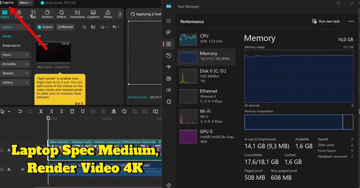Open the Services page in Task Manager
Image resolution: width=360 pixels, height=188 pixels.
pos(168,102)
